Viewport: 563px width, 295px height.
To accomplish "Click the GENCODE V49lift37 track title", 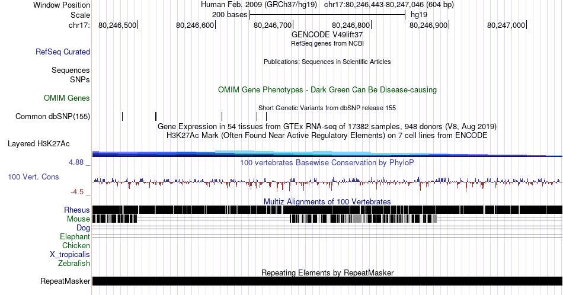I will [x=327, y=35].
